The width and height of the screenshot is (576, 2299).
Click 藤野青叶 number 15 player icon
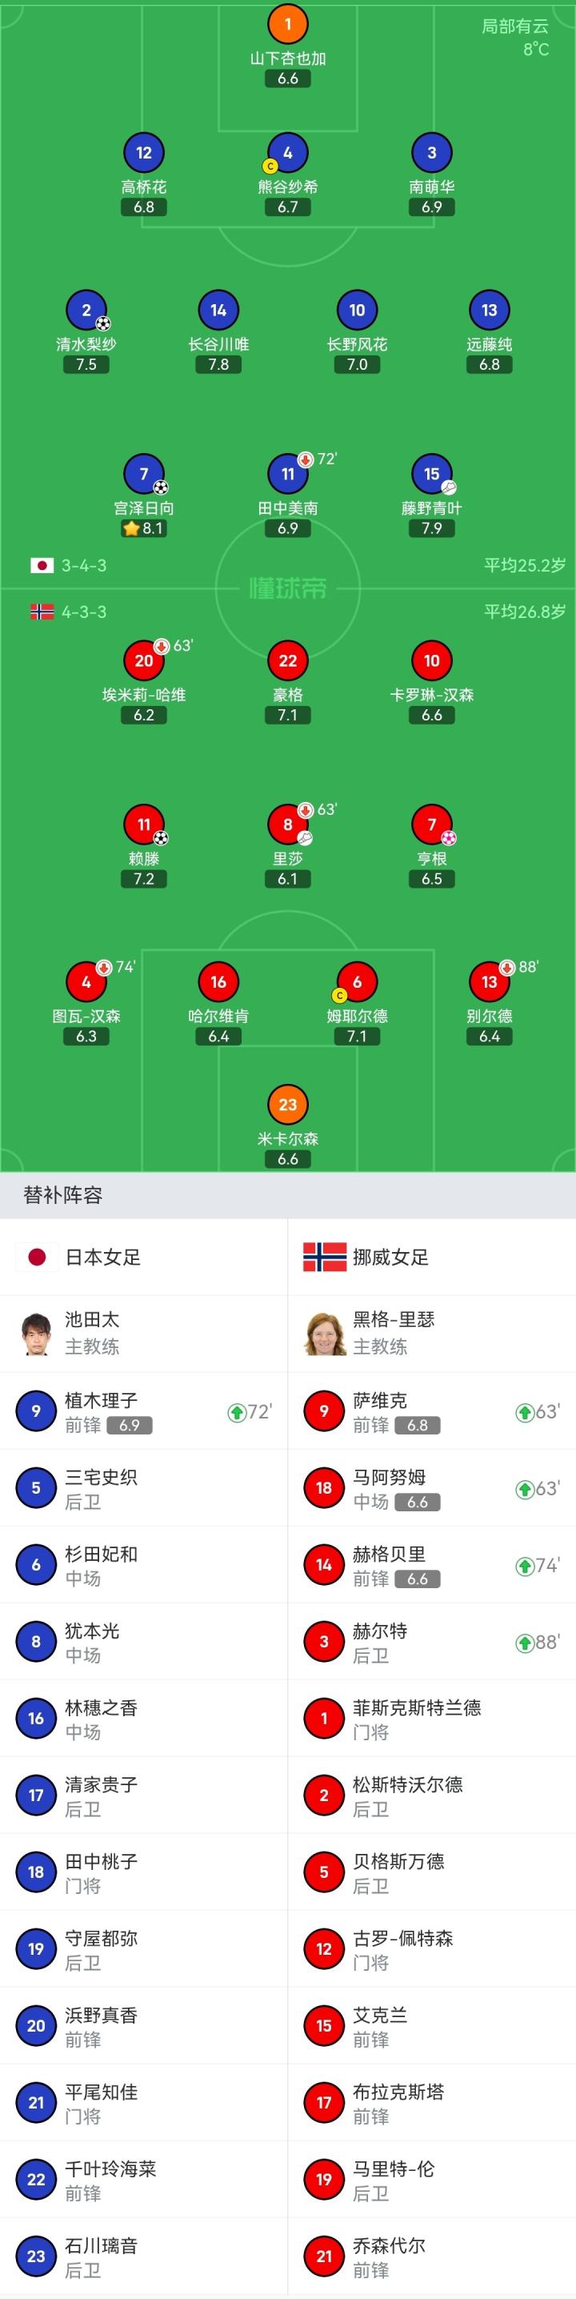[431, 474]
